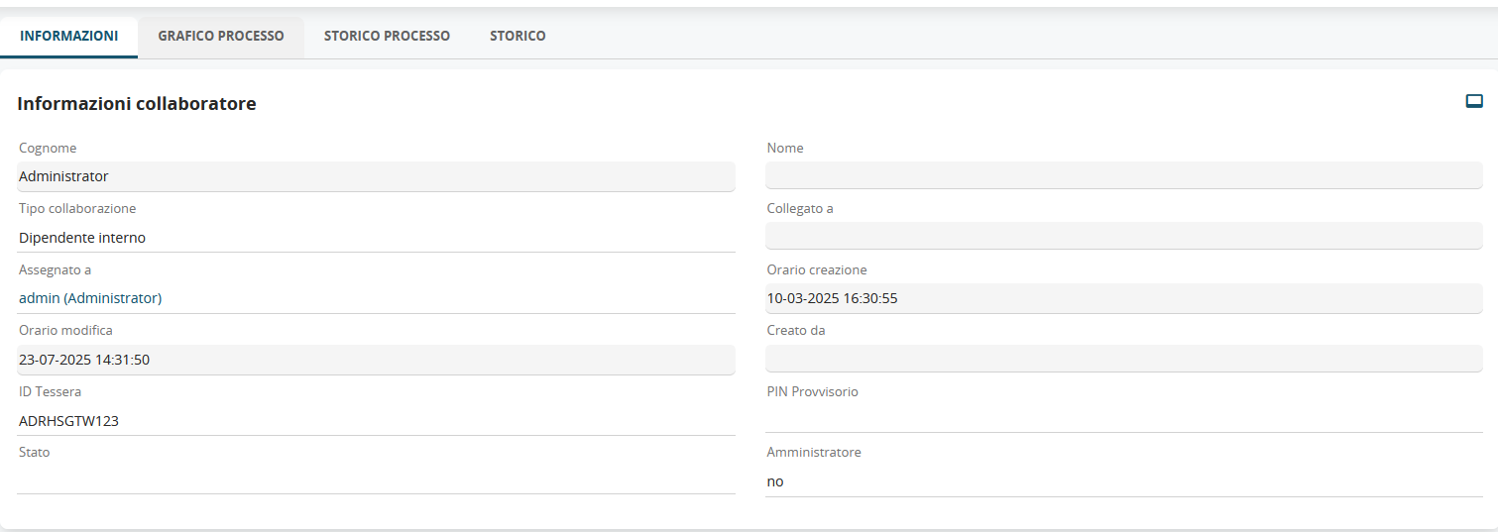Open the Storico Processo tab

387,36
